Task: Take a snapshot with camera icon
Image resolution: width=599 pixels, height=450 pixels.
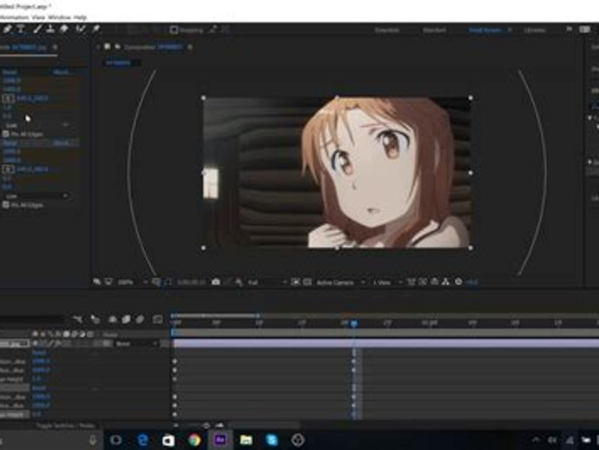Action: 216,282
